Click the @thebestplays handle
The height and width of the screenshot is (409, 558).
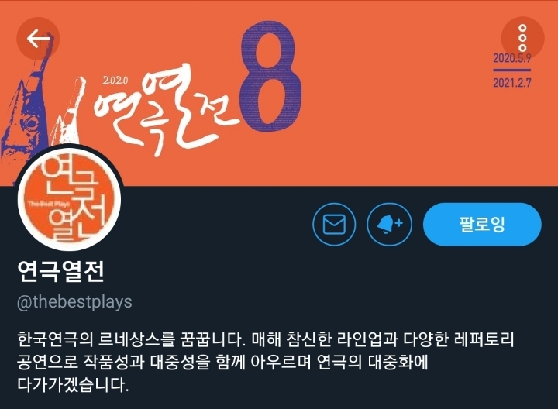(74, 302)
